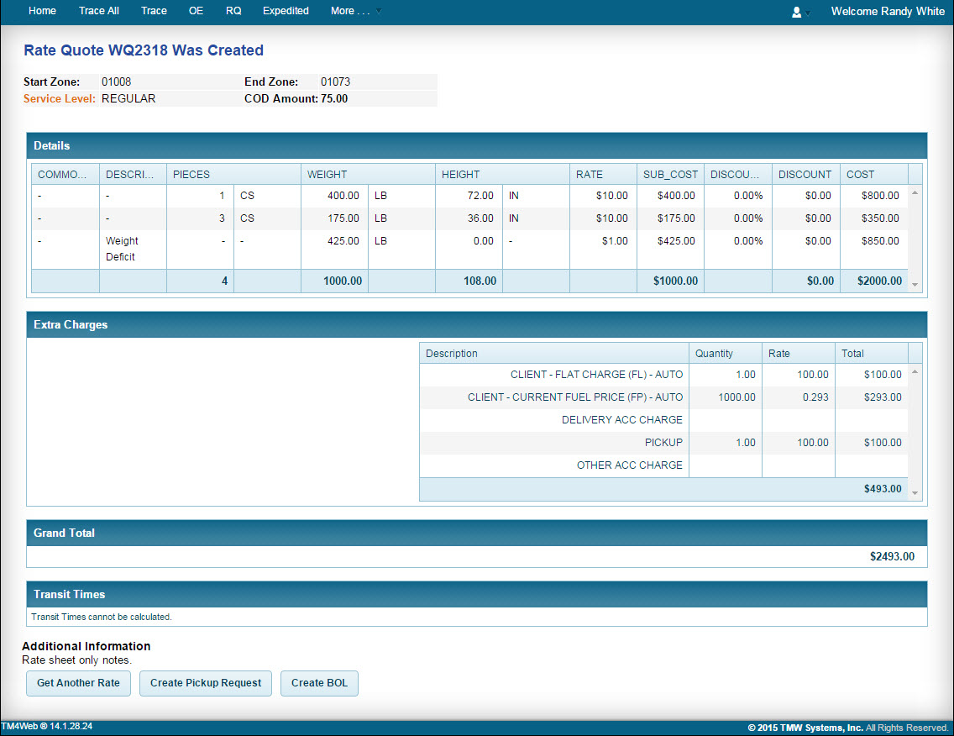Image resolution: width=954 pixels, height=736 pixels.
Task: Select Expedited in top navigation
Action: click(286, 11)
